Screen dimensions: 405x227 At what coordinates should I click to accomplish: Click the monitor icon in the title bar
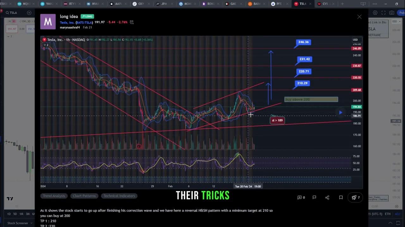(363, 4)
